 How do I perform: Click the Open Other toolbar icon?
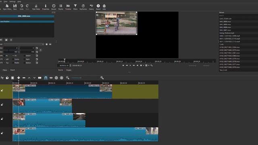(x=7, y=7)
